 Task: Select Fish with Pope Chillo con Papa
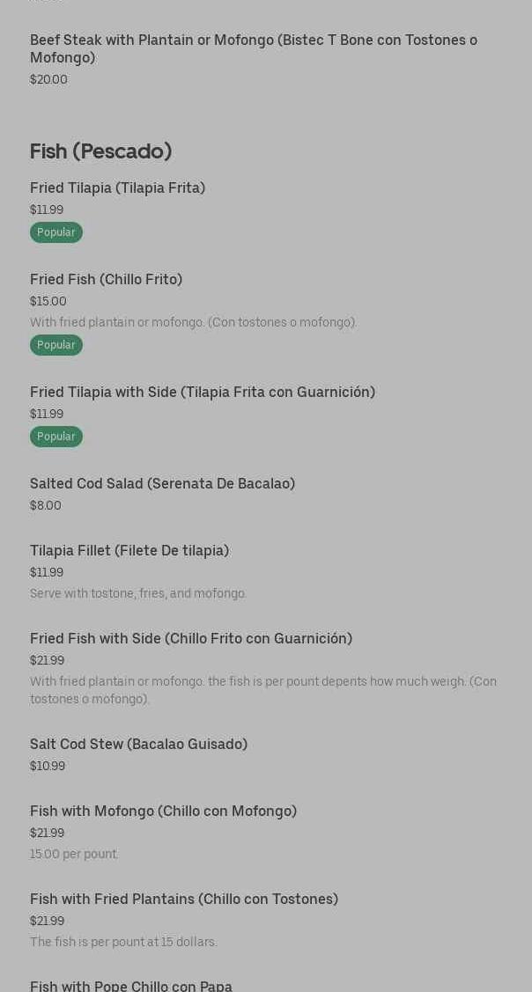[131, 985]
